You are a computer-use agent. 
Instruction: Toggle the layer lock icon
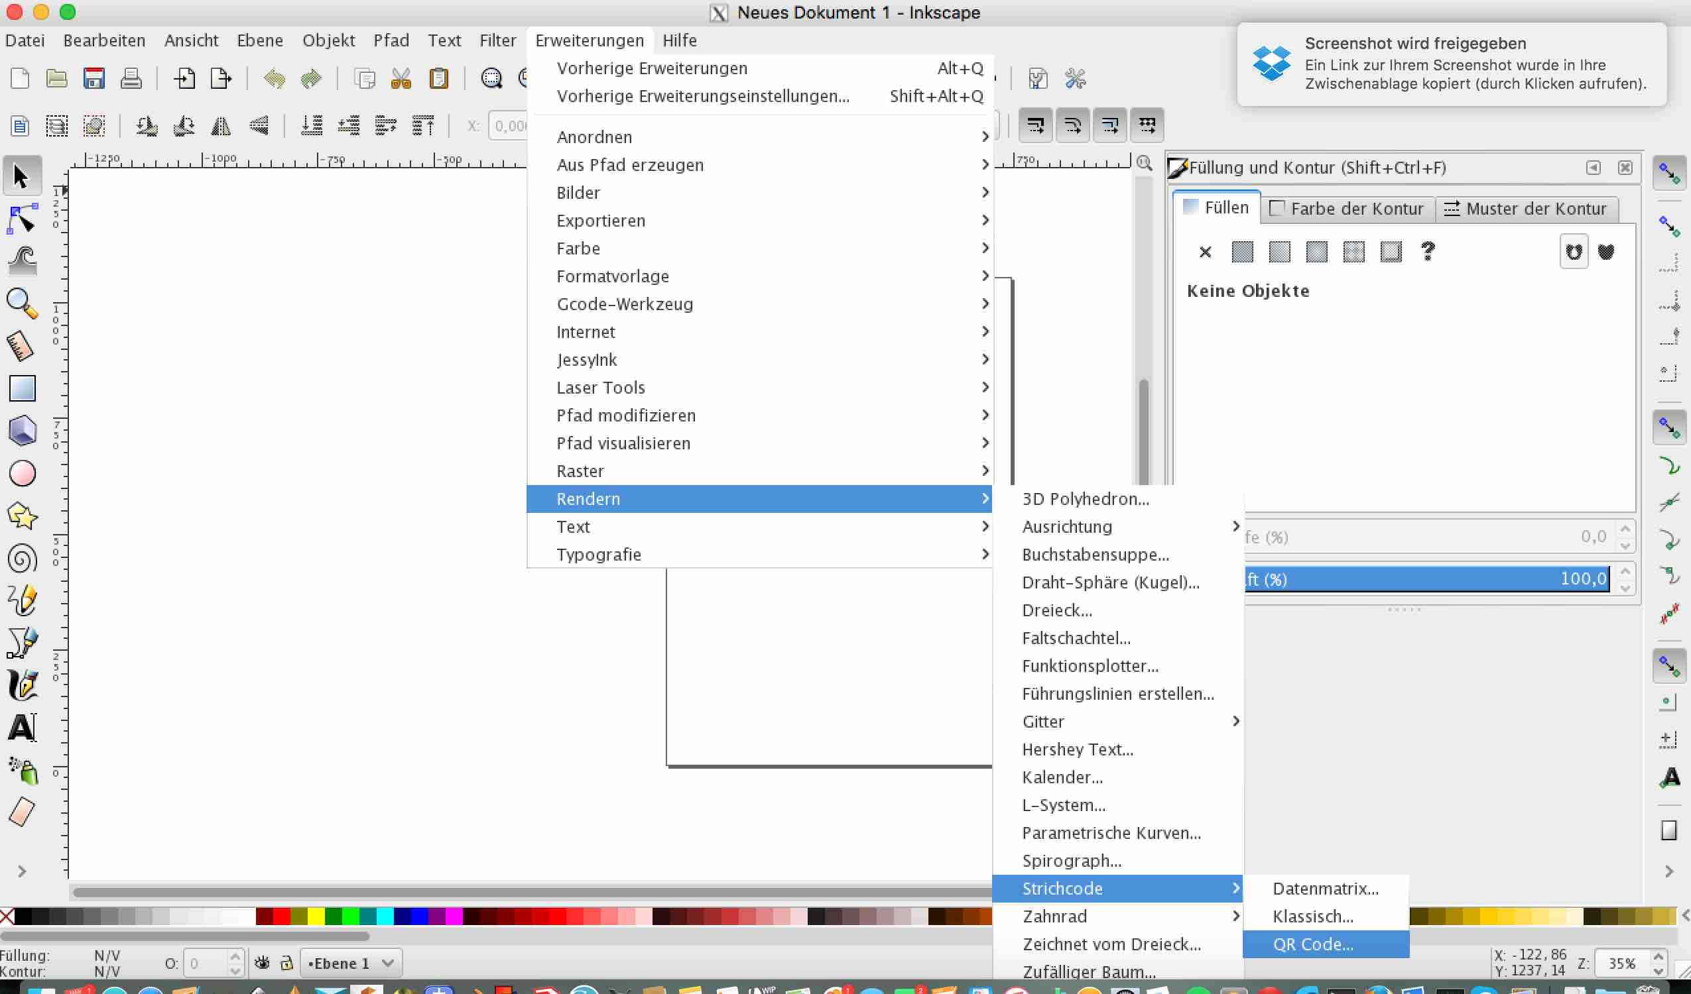(x=286, y=963)
